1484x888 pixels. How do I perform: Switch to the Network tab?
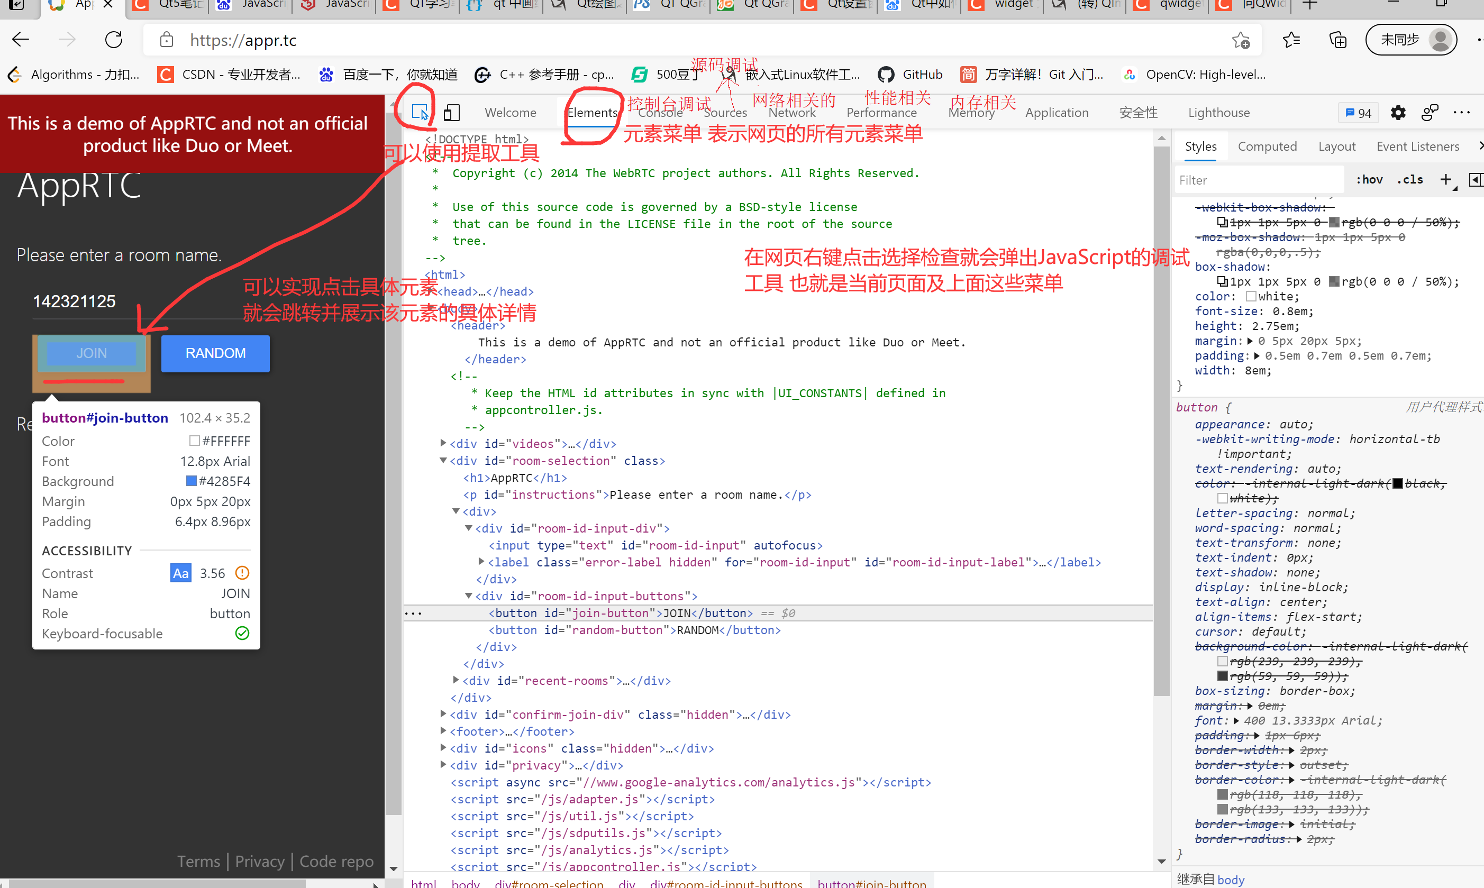[791, 113]
